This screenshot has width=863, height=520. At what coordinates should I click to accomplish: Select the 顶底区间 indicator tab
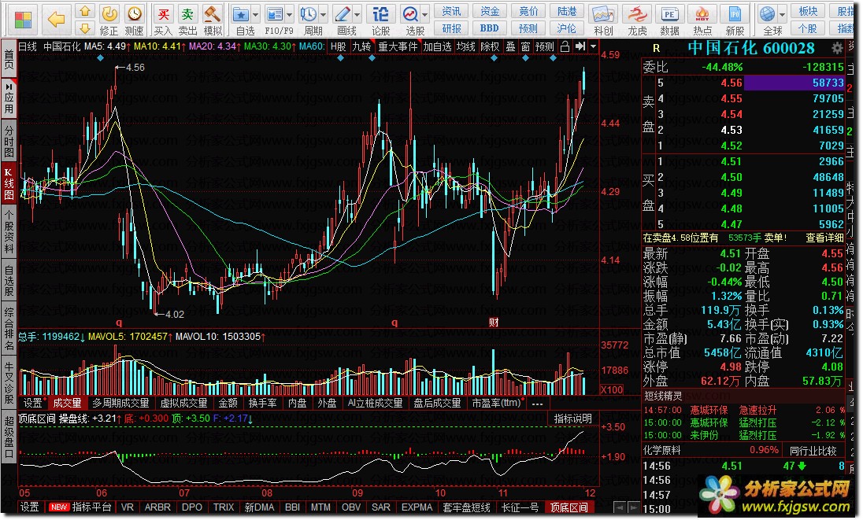coord(569,507)
